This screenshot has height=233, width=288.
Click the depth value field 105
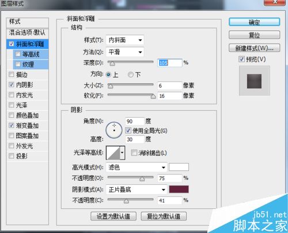[169, 63]
